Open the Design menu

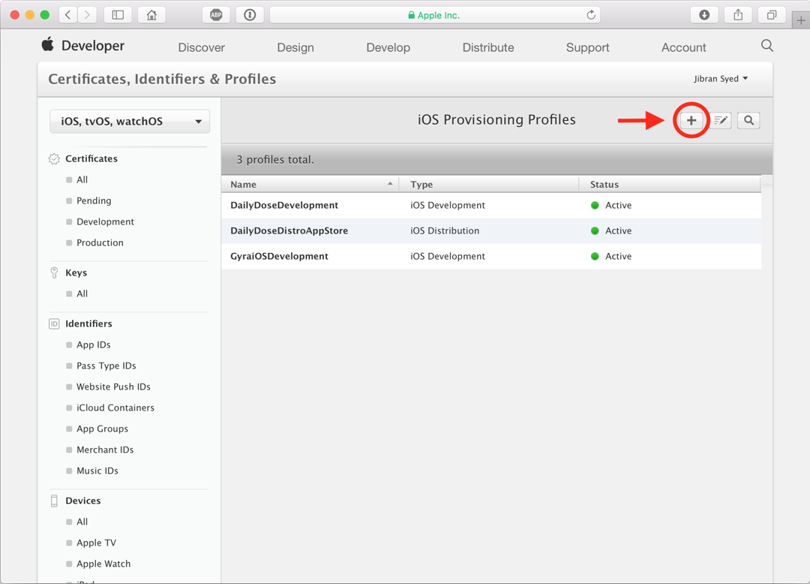coord(295,47)
